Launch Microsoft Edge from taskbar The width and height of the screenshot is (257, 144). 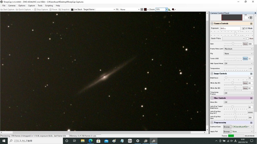[x=91, y=141]
